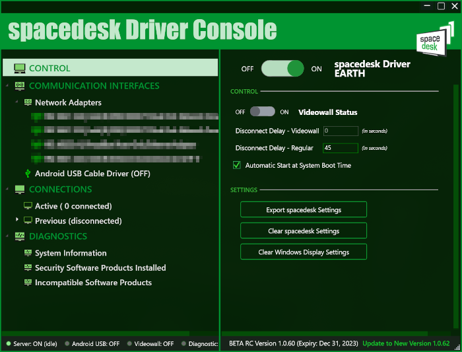Click Clear Windows Display Settings button
This screenshot has height=352, width=462.
point(304,252)
